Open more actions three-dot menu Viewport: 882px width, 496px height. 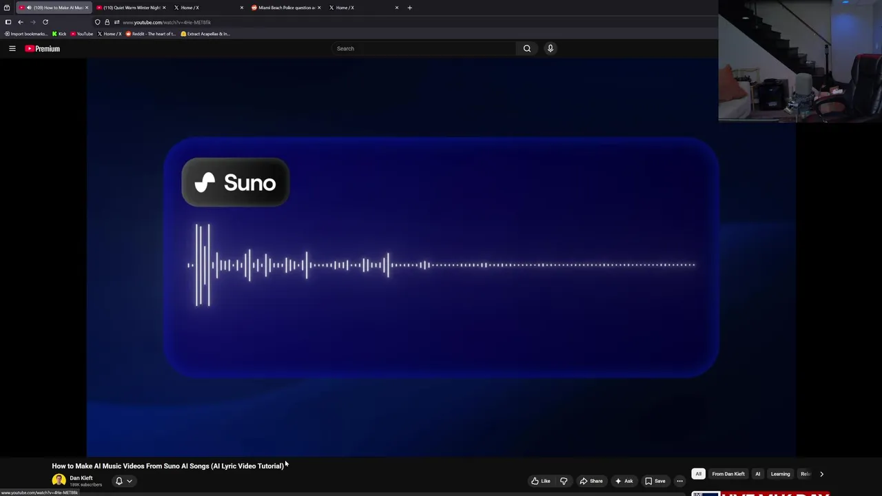click(x=679, y=481)
